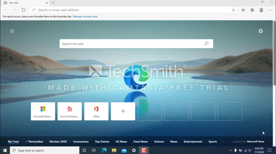Show hidden tray icons chevron
Viewport: 276px width, 154px height.
click(230, 150)
